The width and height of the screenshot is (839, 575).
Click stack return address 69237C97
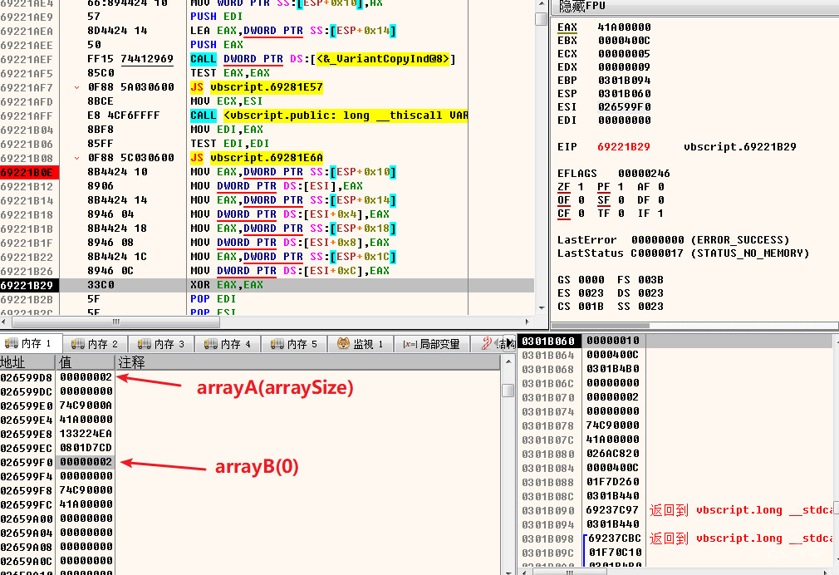[x=613, y=510]
